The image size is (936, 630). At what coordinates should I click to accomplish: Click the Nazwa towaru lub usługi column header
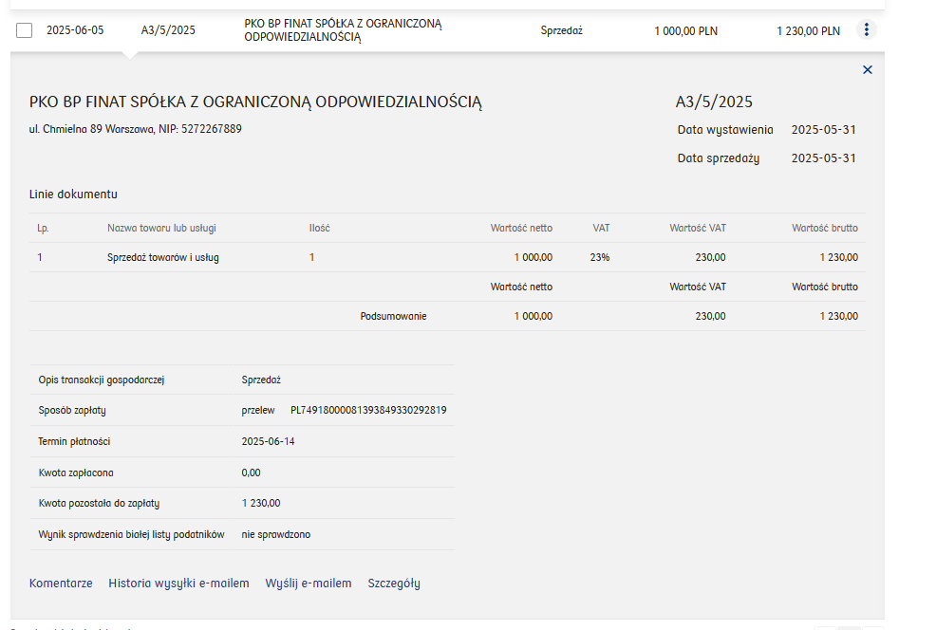pos(161,228)
